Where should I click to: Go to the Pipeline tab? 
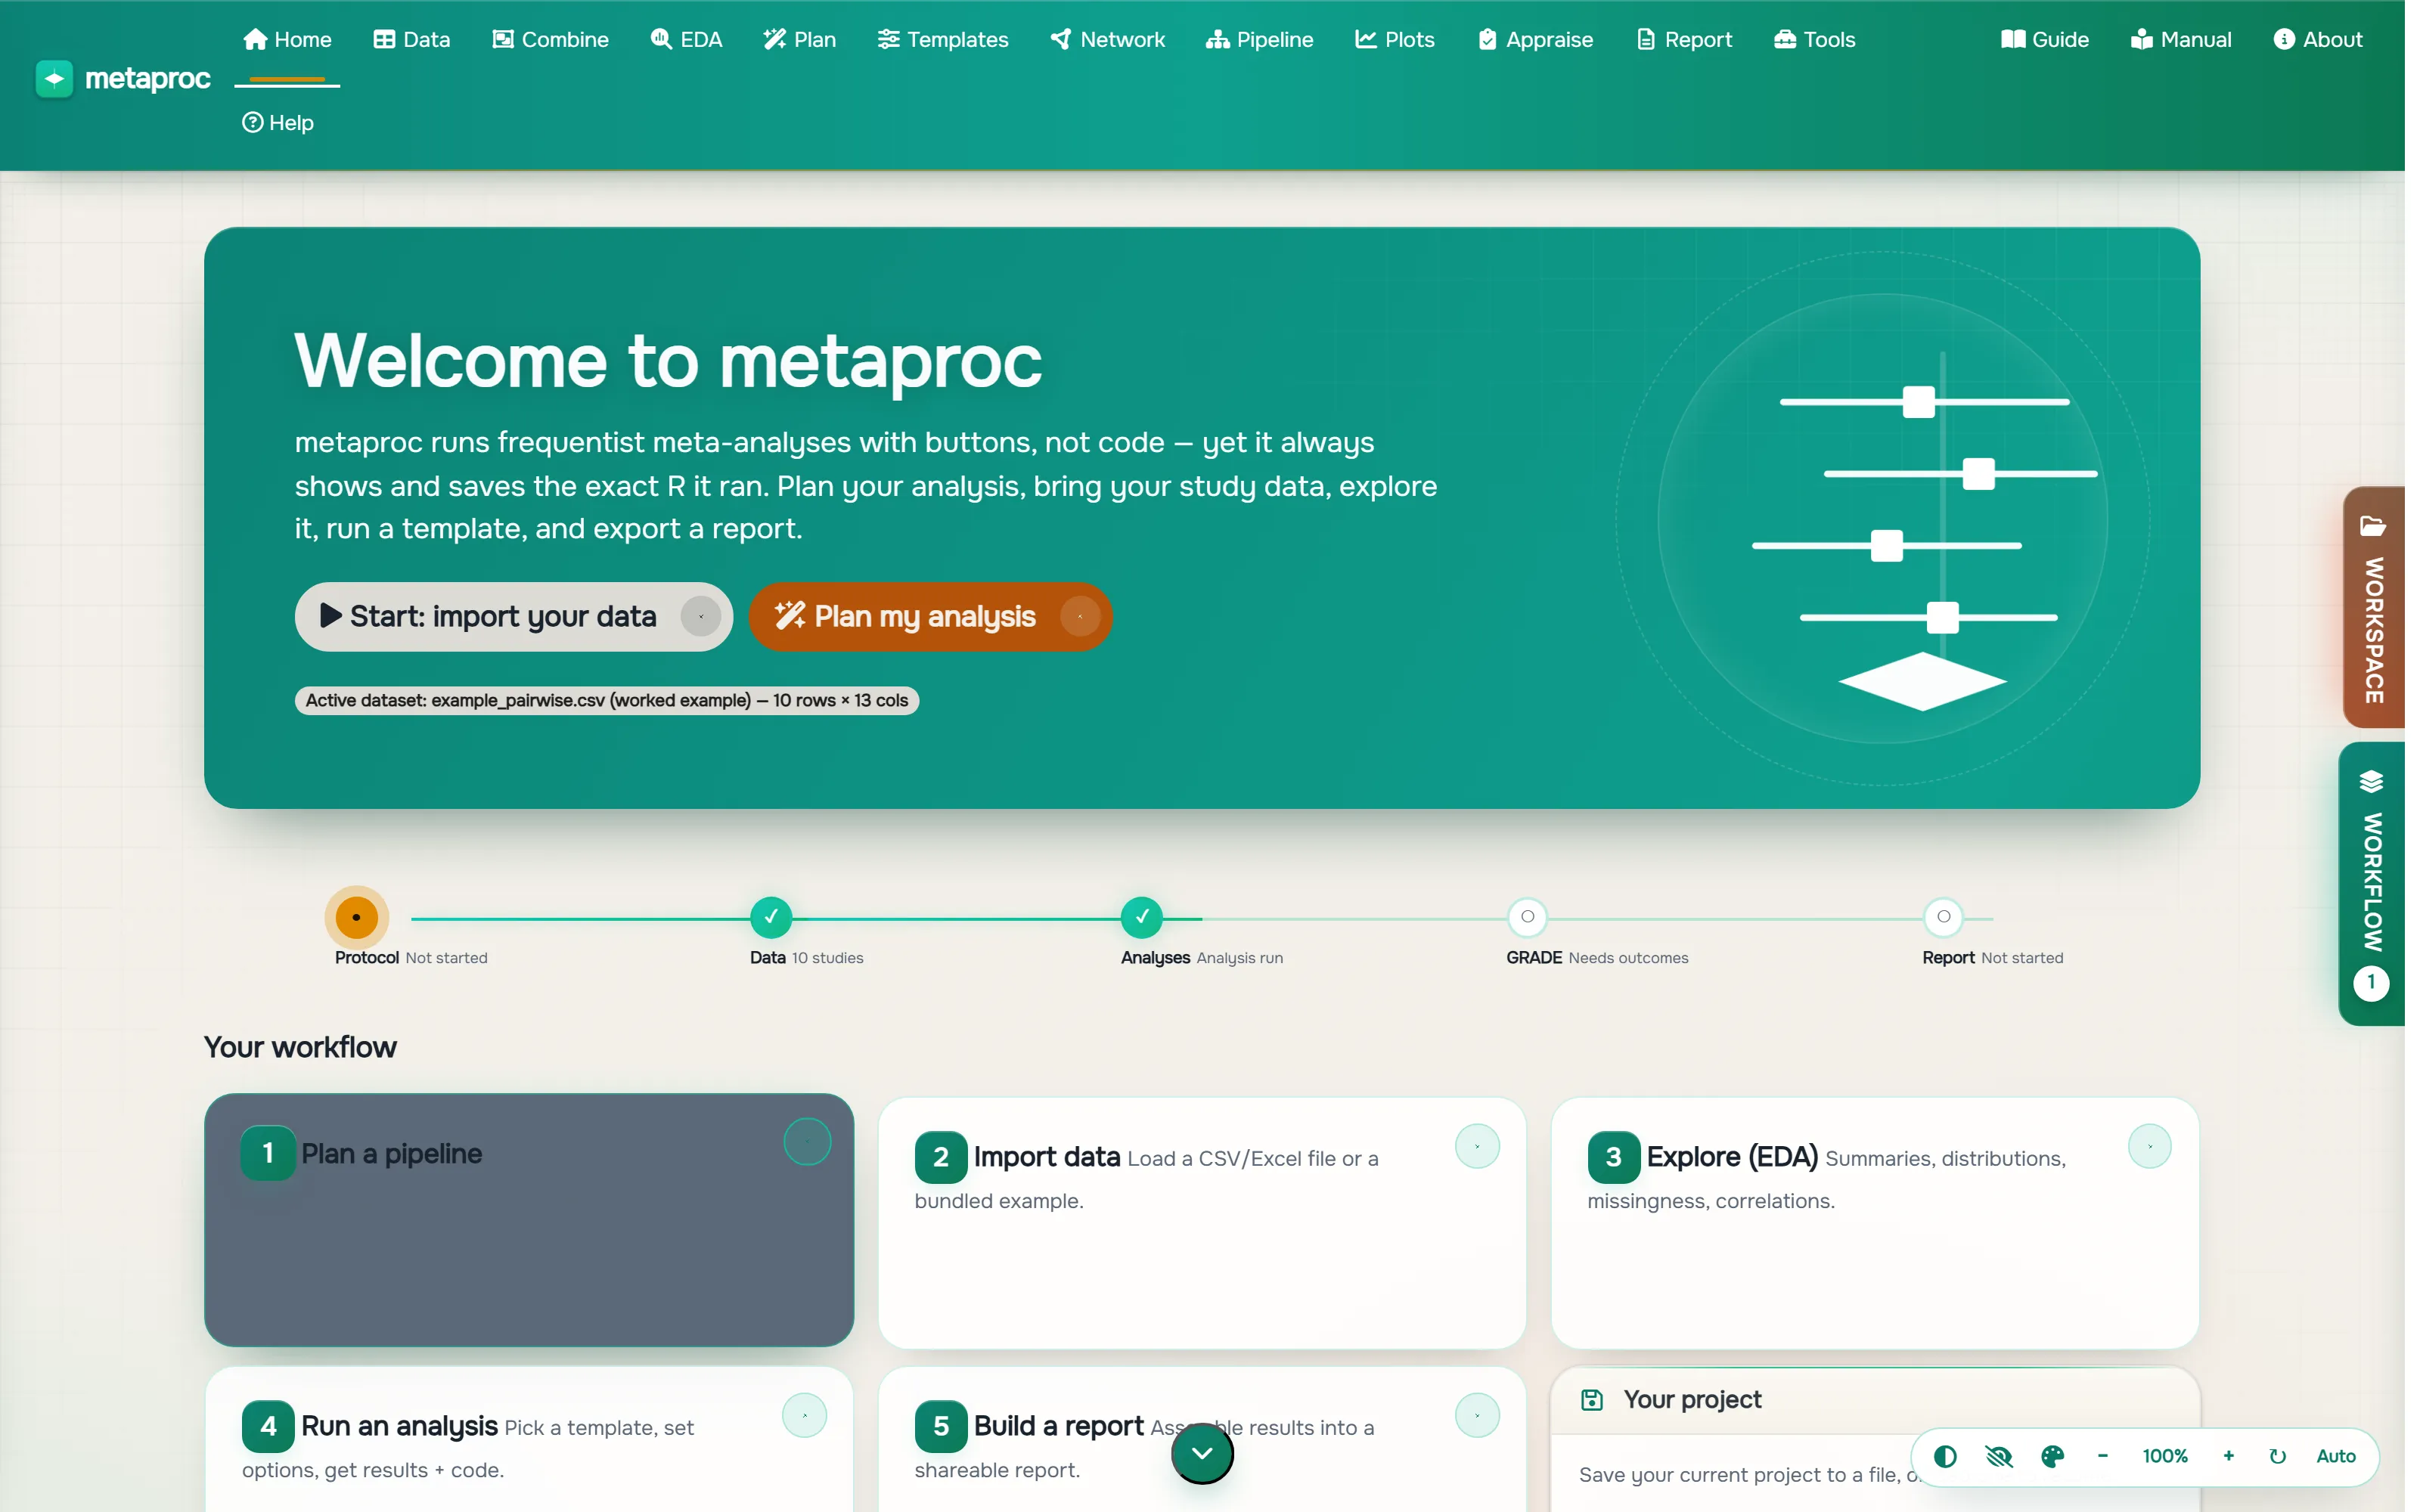click(1260, 39)
